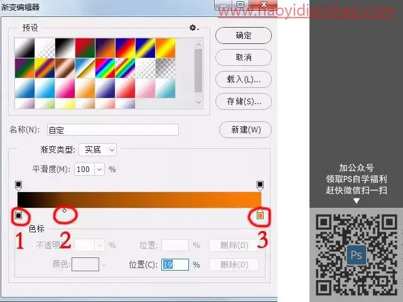Select the violet-green-orange gradient preset
The height and width of the screenshot is (302, 403).
pyautogui.click(x=24, y=68)
